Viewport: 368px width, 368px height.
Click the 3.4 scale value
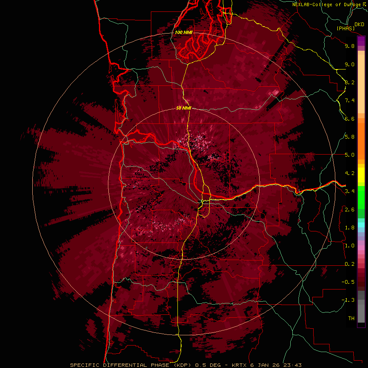350,191
